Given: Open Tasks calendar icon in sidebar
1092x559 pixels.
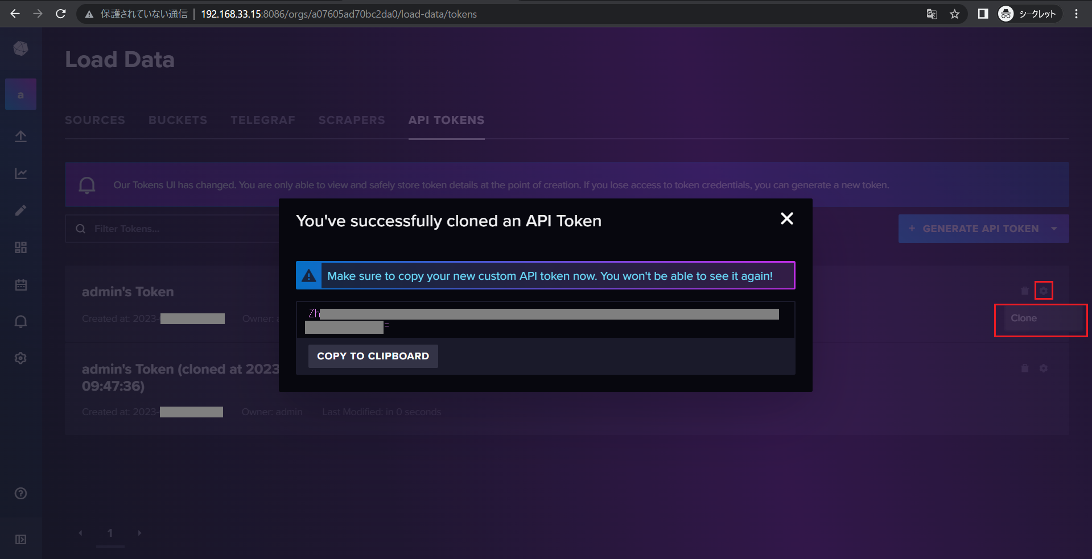Looking at the screenshot, I should point(21,285).
